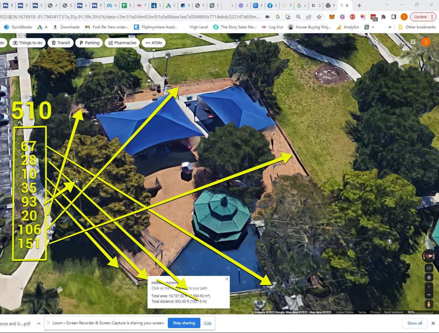The image size is (439, 333).
Task: Click Hide link in Loom bar
Action: tap(207, 323)
